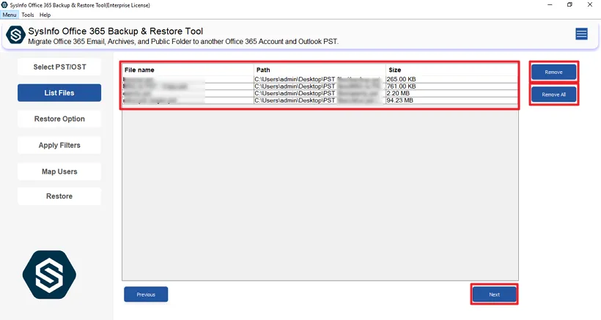Close the SysInfo application window

point(590,4)
